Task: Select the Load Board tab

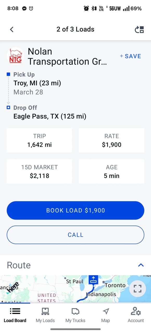Action: point(15,315)
